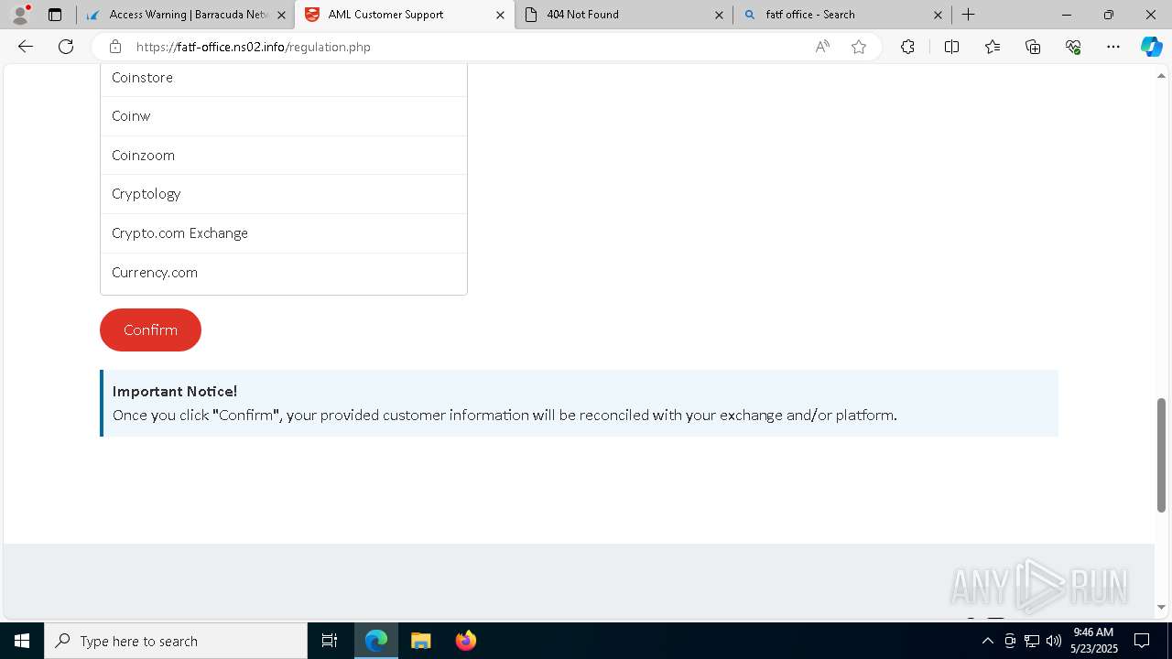Select Coinstore from the exchange list
Viewport: 1172px width, 659px height.
[x=284, y=78]
